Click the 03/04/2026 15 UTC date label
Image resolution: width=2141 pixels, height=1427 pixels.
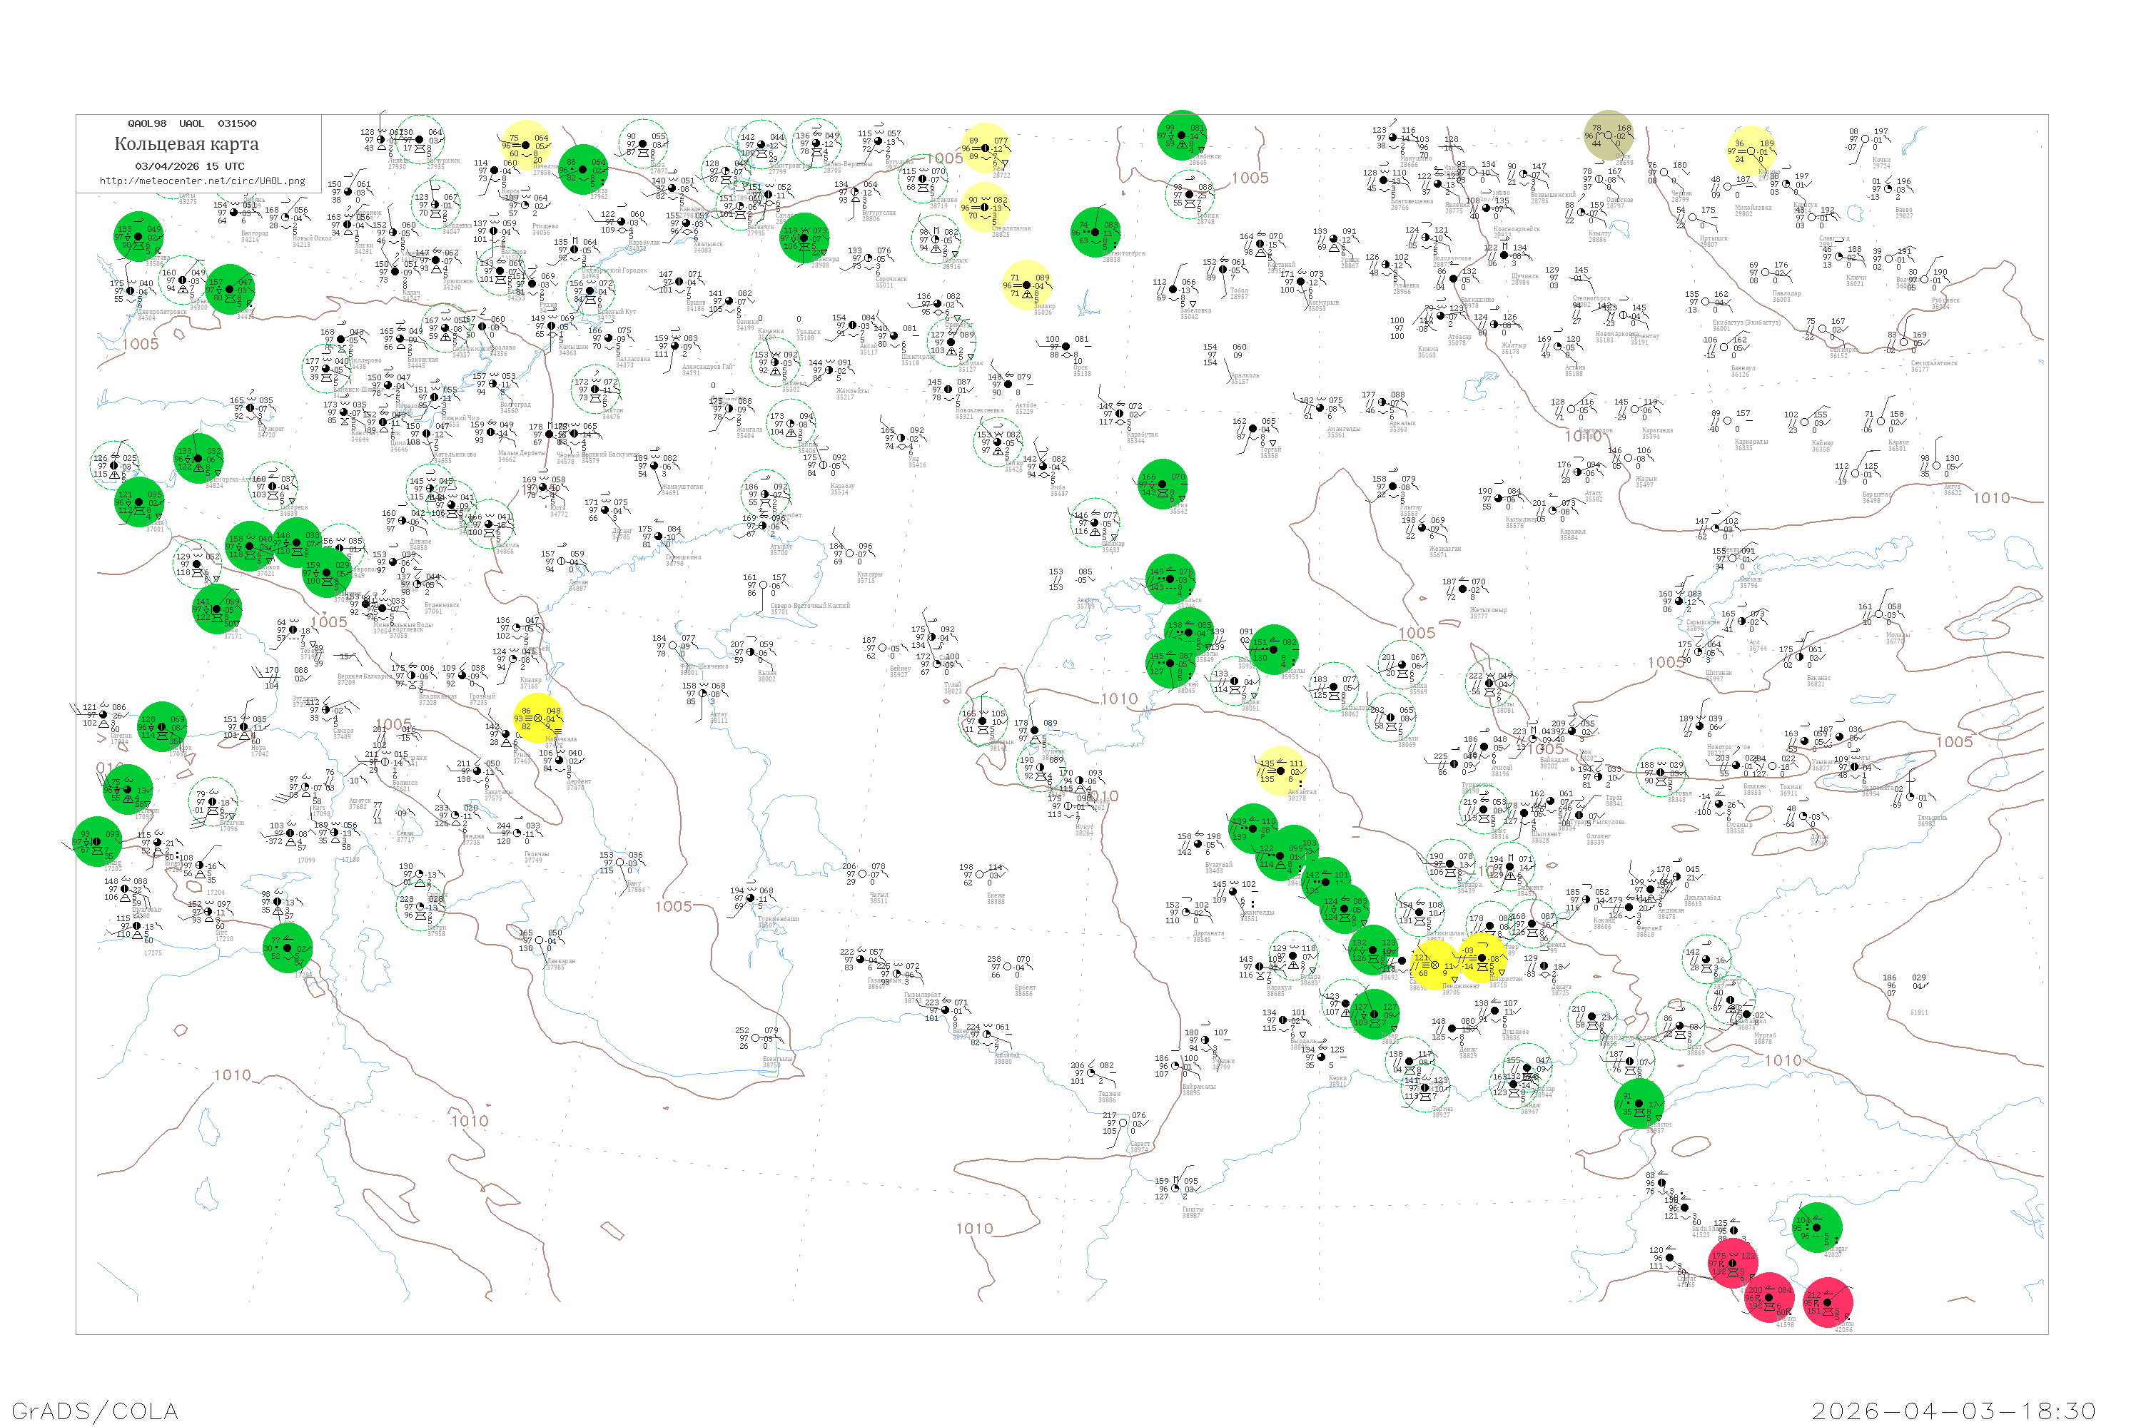[x=189, y=166]
